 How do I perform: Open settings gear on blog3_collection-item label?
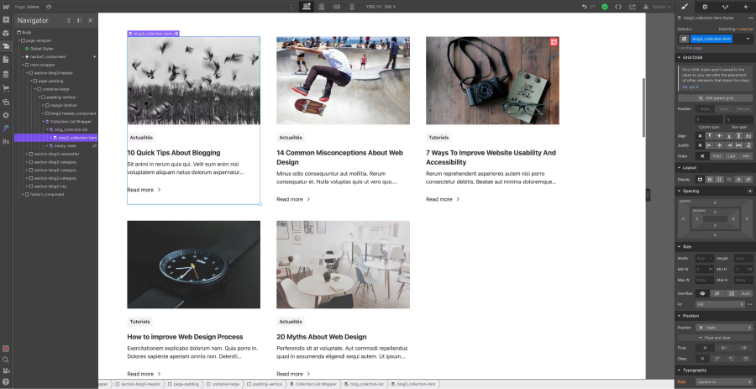177,34
